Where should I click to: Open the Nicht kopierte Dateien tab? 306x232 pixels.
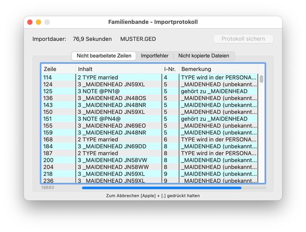204,56
